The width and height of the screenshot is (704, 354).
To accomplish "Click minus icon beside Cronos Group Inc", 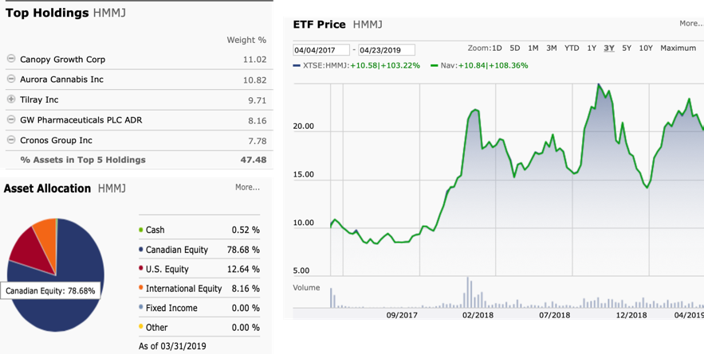I will (11, 140).
